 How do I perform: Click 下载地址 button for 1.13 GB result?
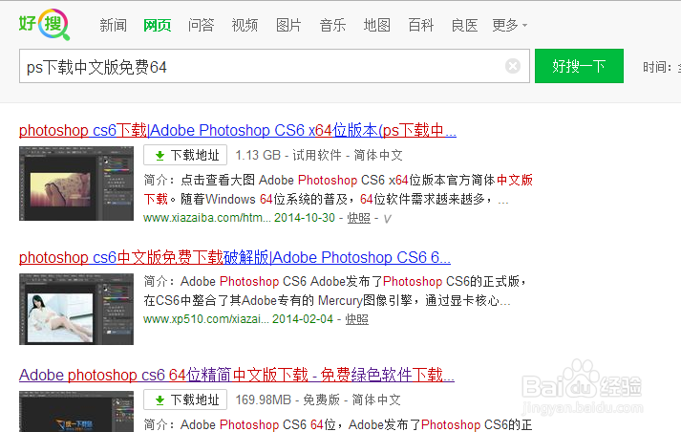click(185, 155)
